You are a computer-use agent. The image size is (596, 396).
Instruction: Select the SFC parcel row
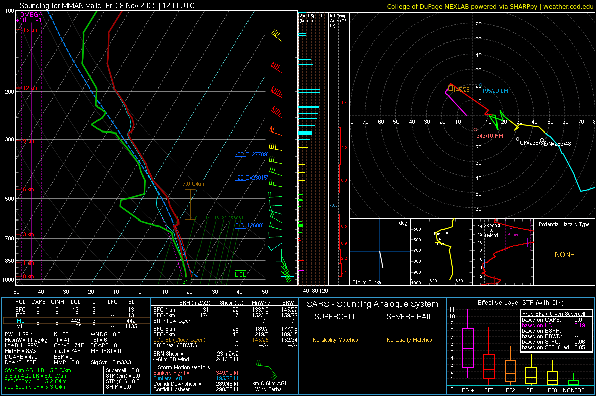76,310
